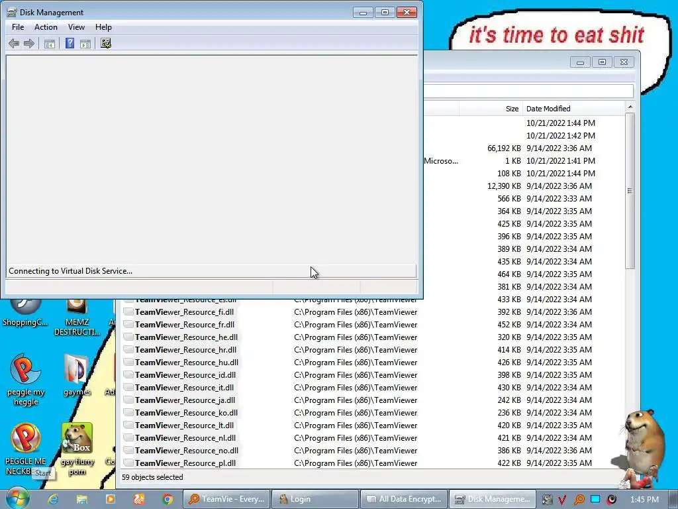Open the MEMZ DESTRUCTI... desktop icon

coord(77,317)
